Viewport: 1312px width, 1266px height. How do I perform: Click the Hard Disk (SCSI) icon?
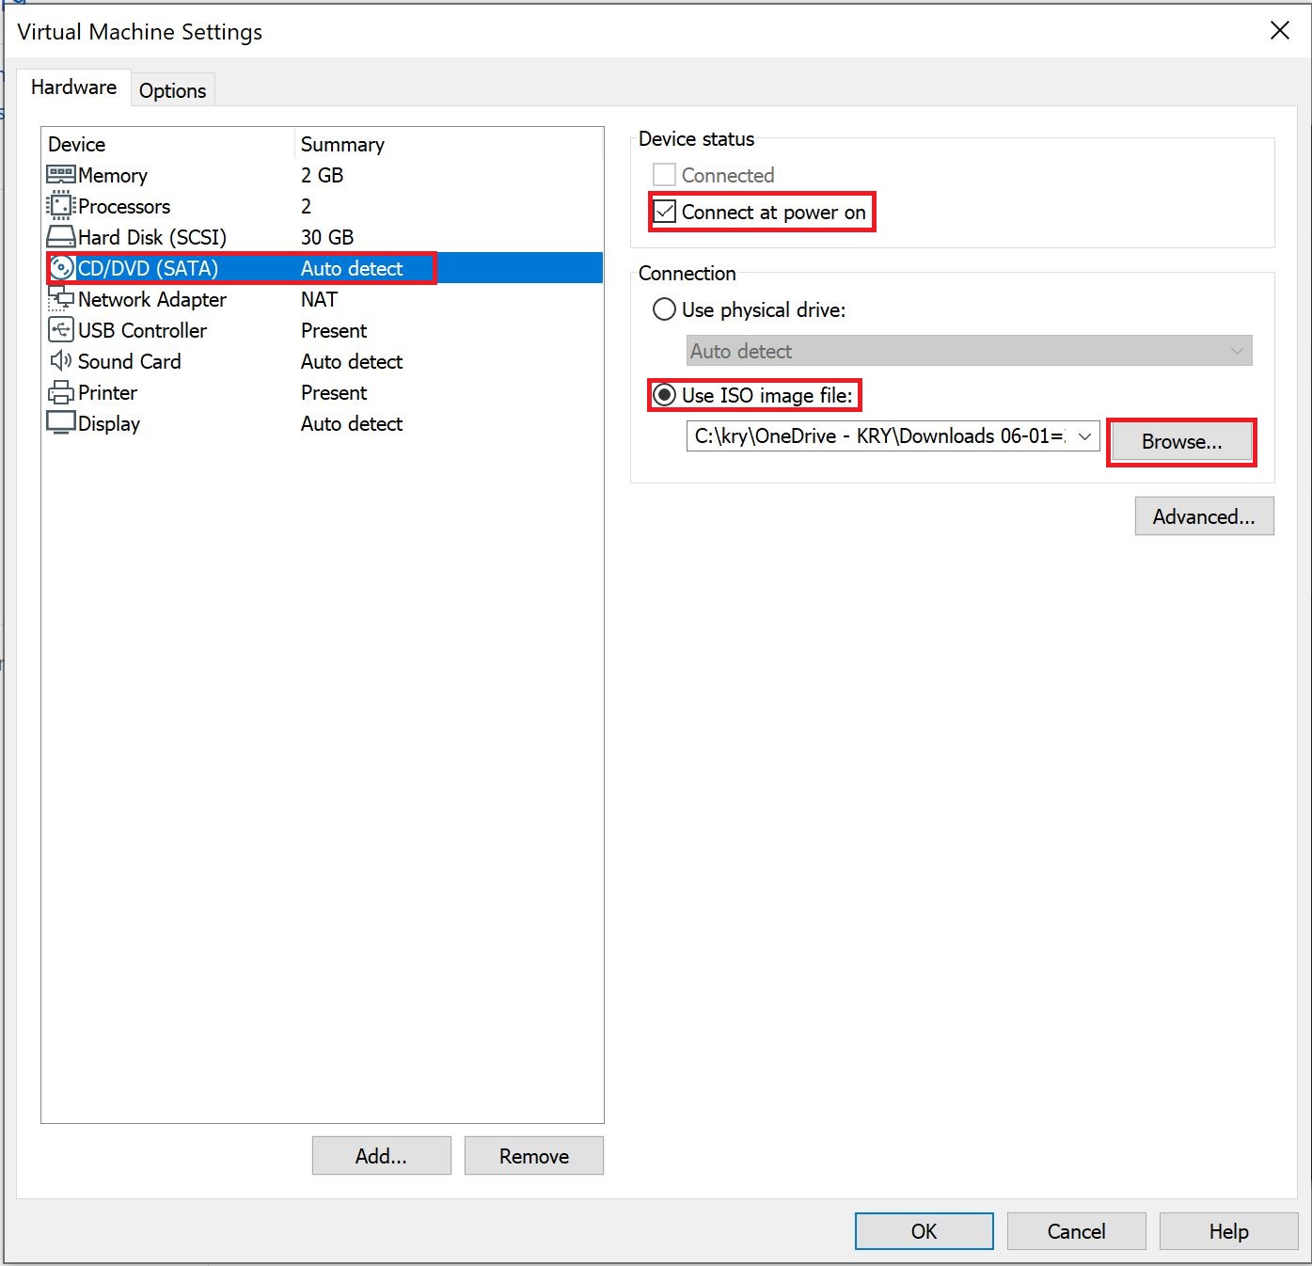click(60, 236)
